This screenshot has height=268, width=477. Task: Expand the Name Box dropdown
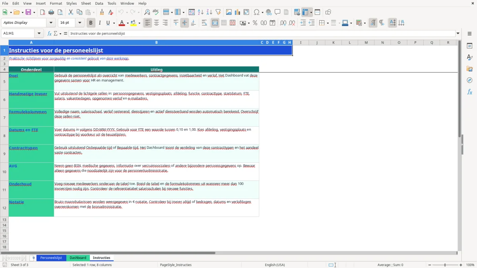(39, 33)
